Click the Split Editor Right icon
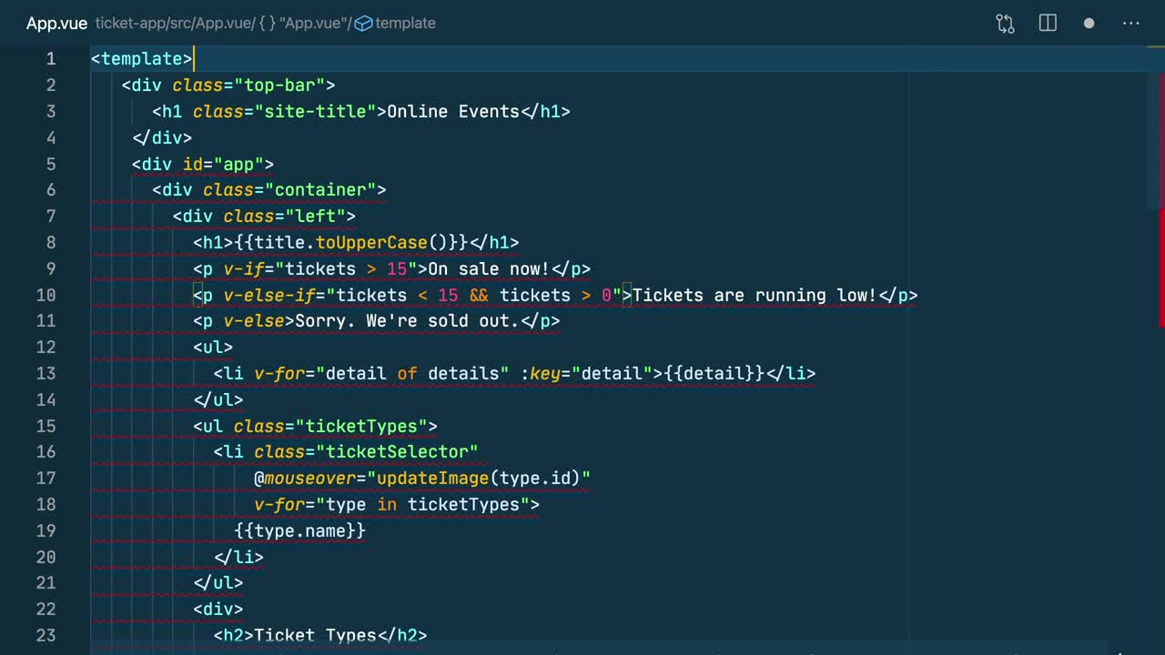Viewport: 1165px width, 655px height. click(x=1048, y=24)
